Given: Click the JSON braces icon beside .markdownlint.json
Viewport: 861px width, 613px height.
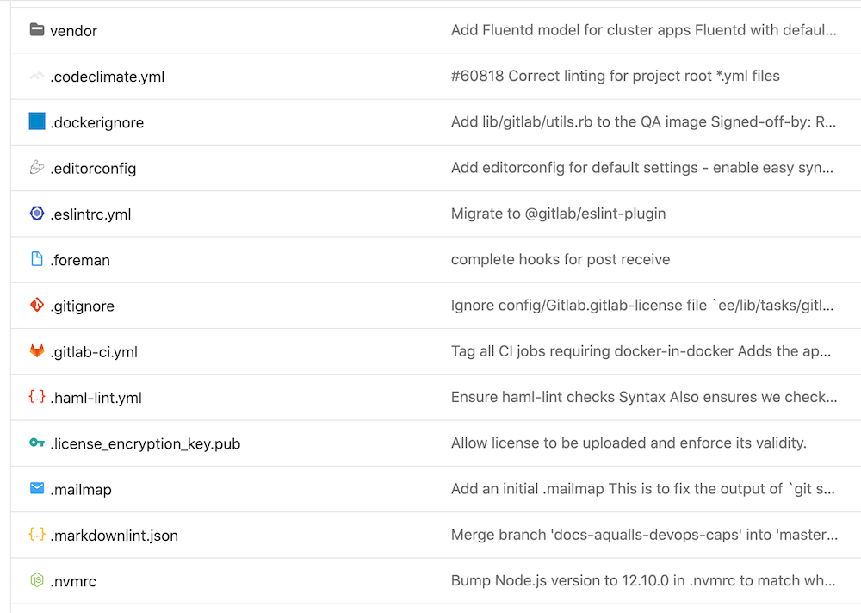Looking at the screenshot, I should [36, 535].
